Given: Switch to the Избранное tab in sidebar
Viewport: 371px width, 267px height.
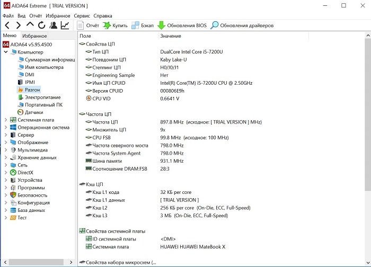Looking at the screenshot, I should (x=34, y=35).
